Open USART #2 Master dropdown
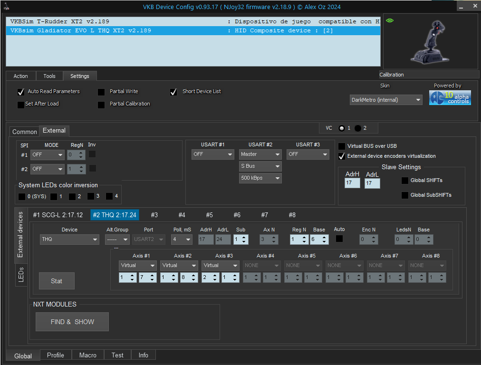 click(x=260, y=154)
